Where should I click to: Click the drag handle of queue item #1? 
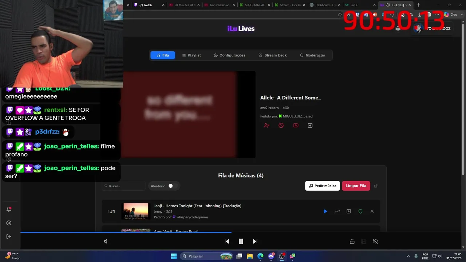pos(108,211)
